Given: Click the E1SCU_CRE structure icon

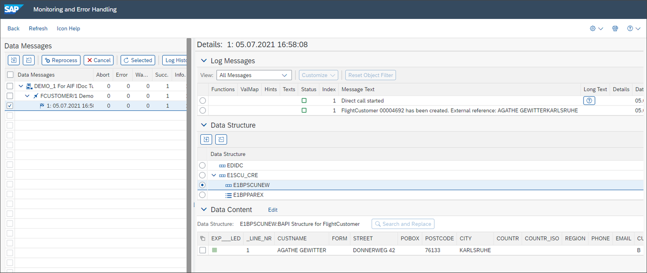Looking at the screenshot, I should tap(222, 175).
